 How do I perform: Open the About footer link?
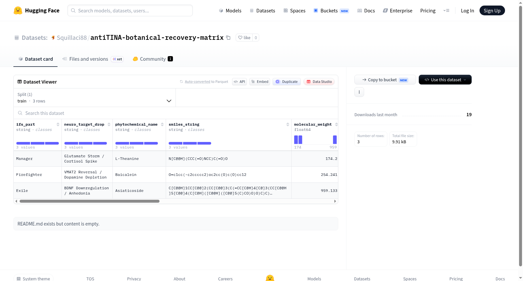[x=179, y=279]
